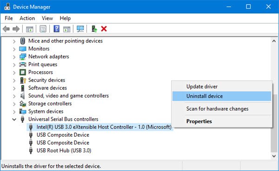Click the scrollbar down arrow

[x=274, y=156]
